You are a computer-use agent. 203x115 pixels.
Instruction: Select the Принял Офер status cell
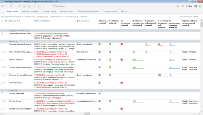tap(82, 52)
